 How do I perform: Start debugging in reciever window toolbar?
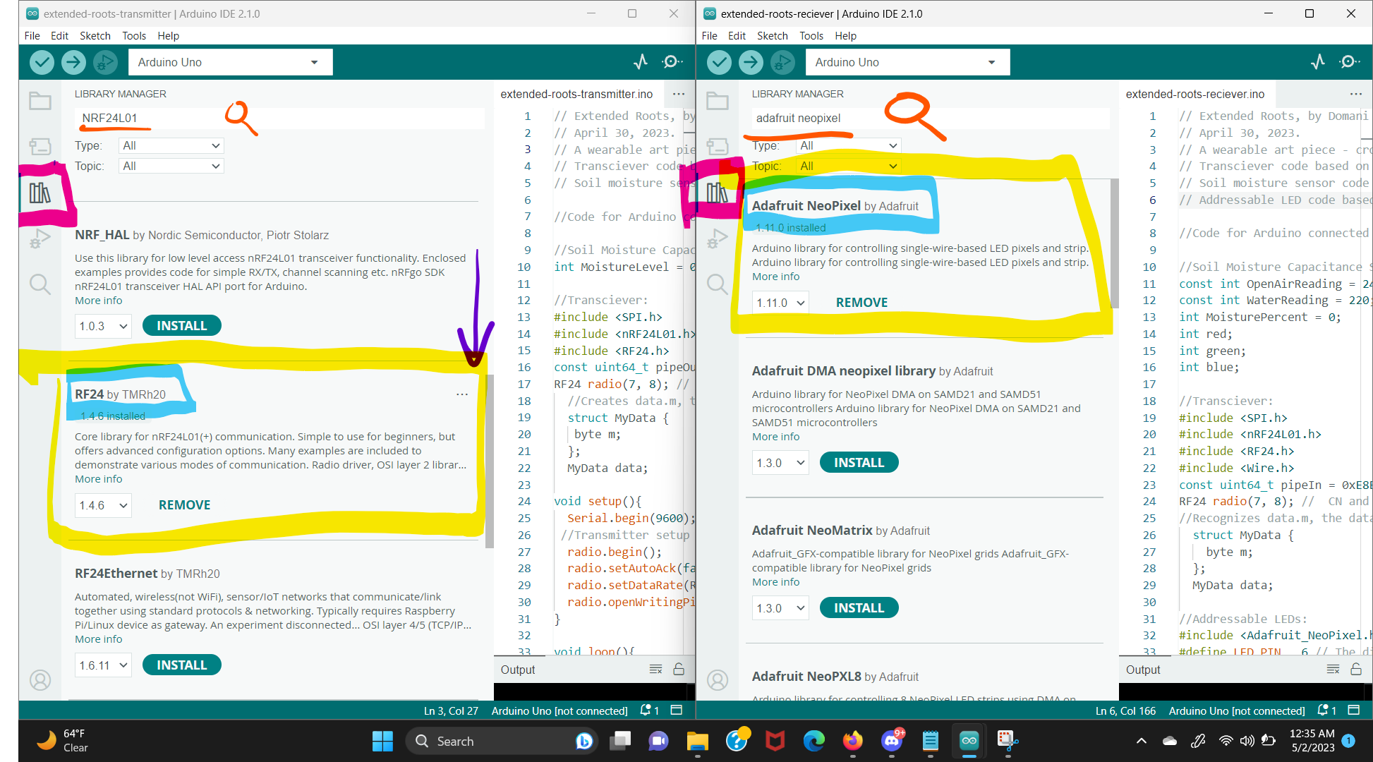[782, 62]
